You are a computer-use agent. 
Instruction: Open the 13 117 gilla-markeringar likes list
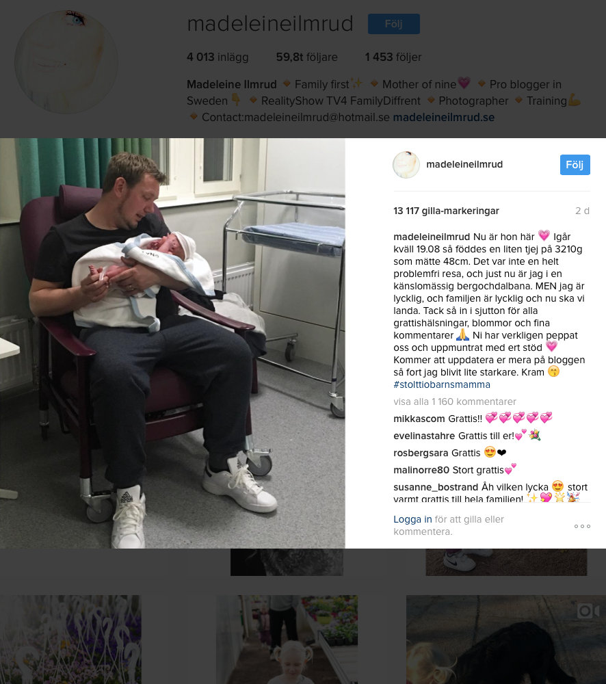click(446, 211)
